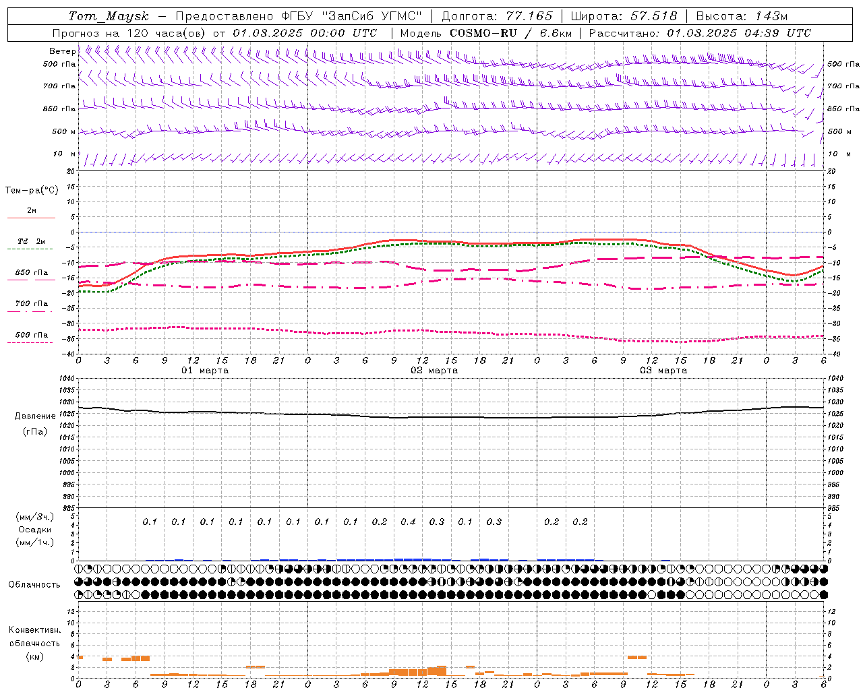The width and height of the screenshot is (863, 690).
Task: Click the 700 гПа temperature legend entry
Action: coord(32,303)
